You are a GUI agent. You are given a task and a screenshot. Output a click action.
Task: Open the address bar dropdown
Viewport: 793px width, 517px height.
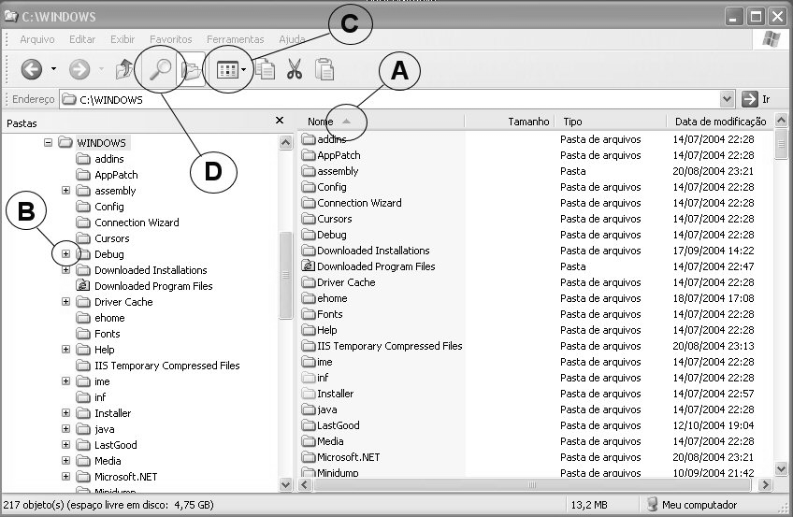[727, 99]
